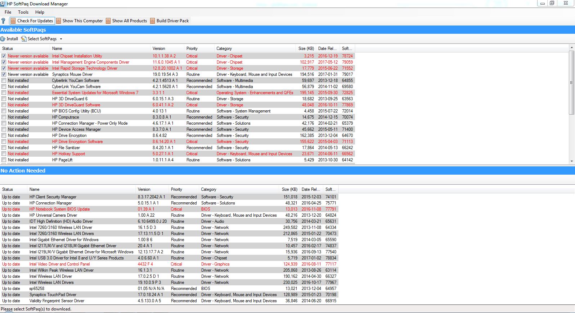Screen dimensions: 575x313
Task: Check Essential System Updates for Windows 7 checkbox
Action: 4,93
